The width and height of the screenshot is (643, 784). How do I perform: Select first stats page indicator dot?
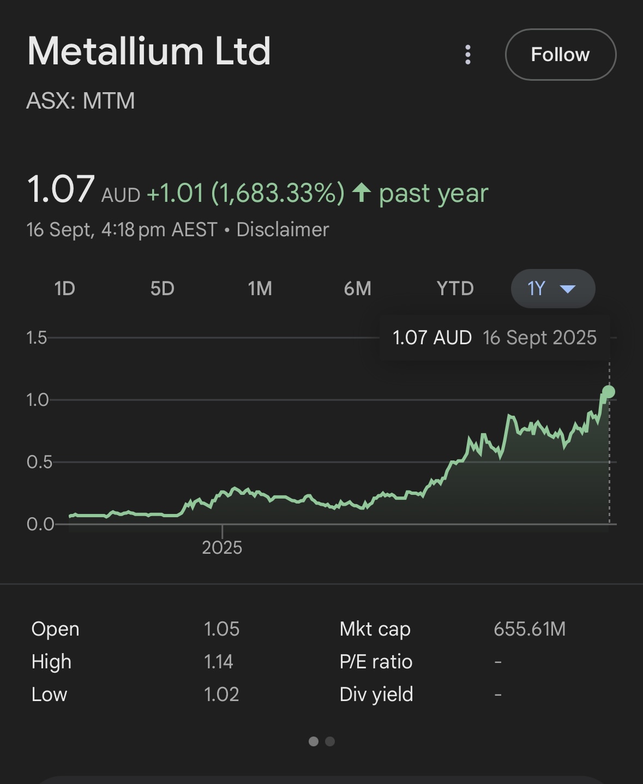(314, 741)
